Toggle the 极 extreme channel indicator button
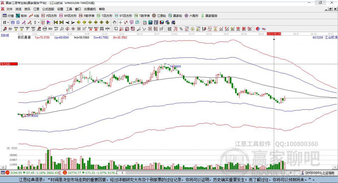Screen dimensions: 338x183 (43, 22)
